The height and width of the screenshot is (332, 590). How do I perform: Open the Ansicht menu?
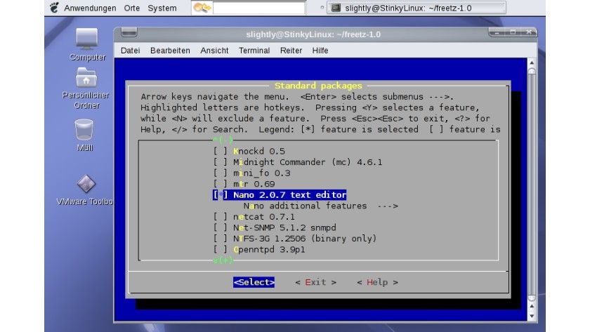pyautogui.click(x=214, y=51)
